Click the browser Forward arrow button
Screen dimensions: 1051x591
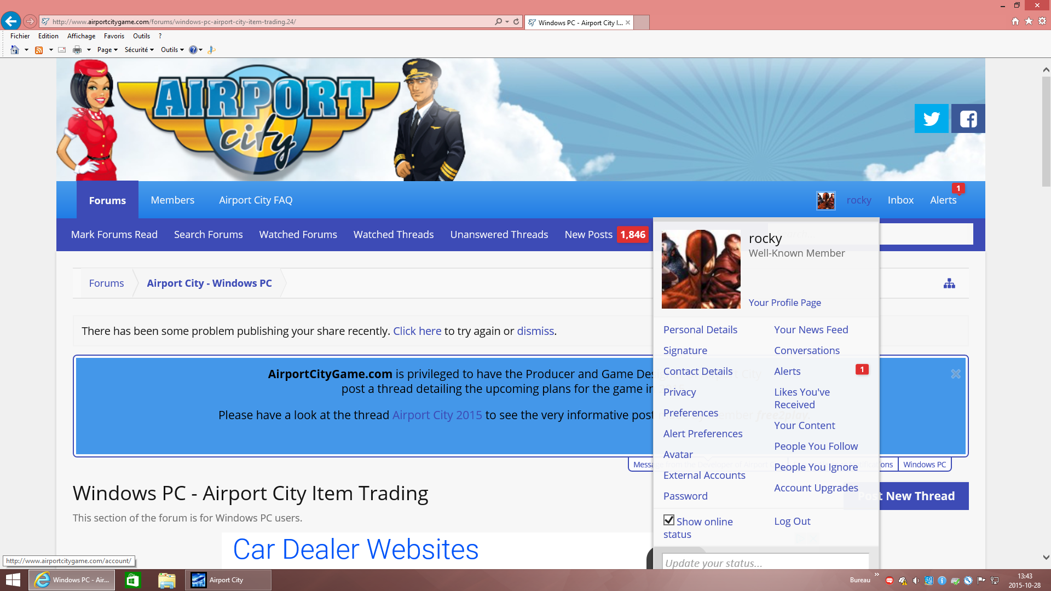click(x=30, y=21)
